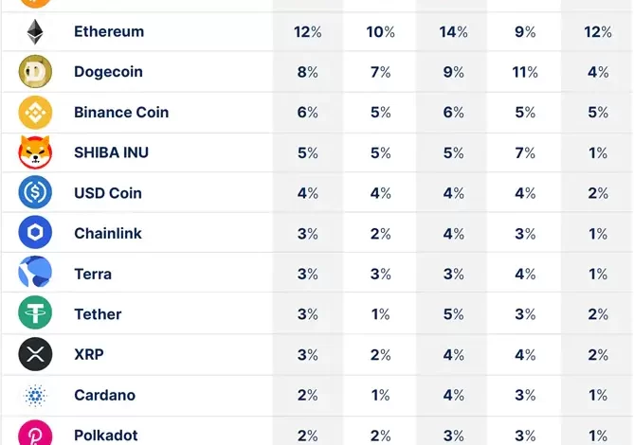Open the Ethereum name link
The image size is (634, 445).
[109, 32]
